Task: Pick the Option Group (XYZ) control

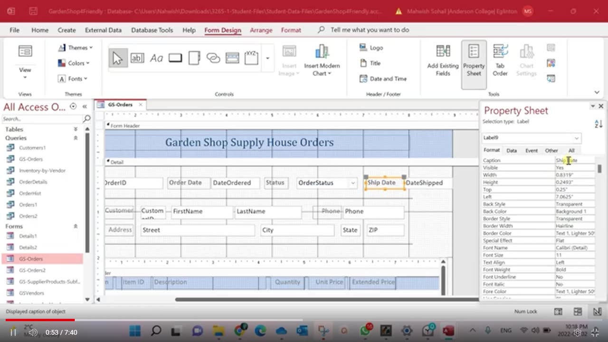Action: point(251,58)
